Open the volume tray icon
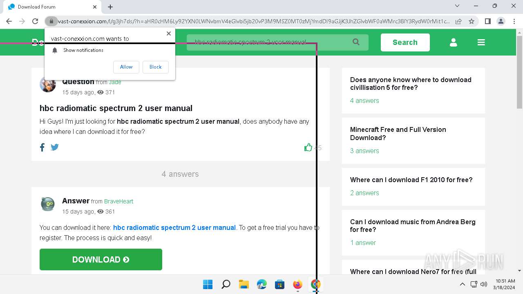This screenshot has width=523, height=294. [x=484, y=284]
